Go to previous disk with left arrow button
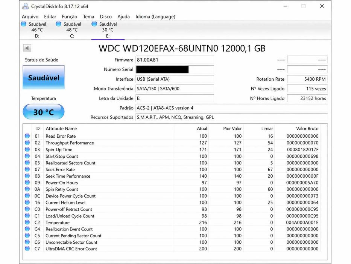 pyautogui.click(x=27, y=48)
